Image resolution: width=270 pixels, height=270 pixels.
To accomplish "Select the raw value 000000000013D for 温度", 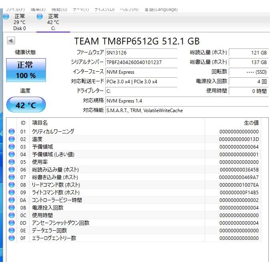I will point(239,139).
